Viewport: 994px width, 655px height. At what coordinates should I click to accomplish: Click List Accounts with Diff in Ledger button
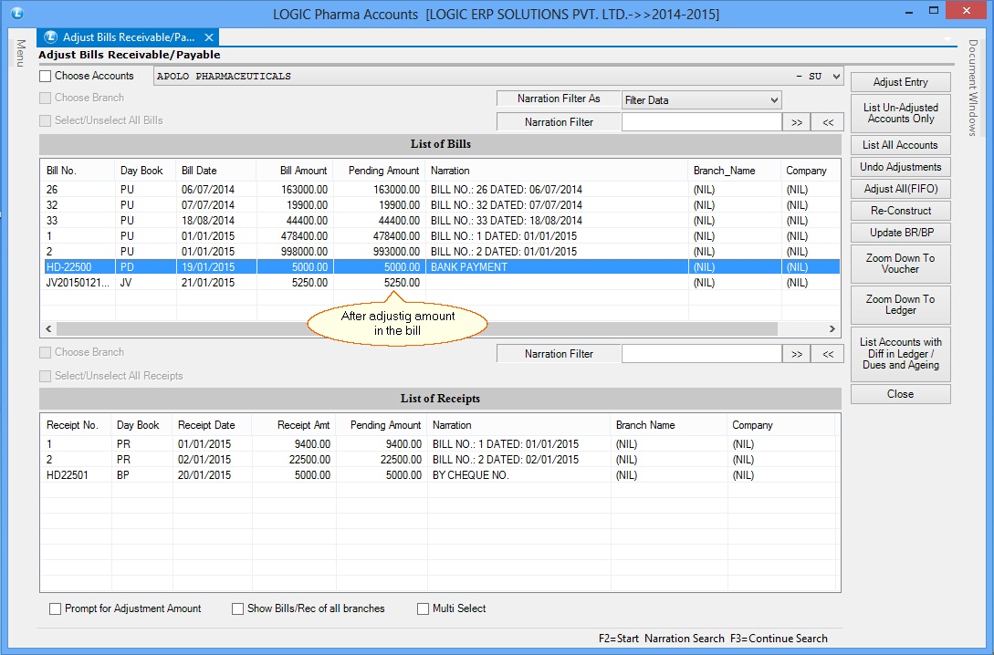tap(900, 353)
